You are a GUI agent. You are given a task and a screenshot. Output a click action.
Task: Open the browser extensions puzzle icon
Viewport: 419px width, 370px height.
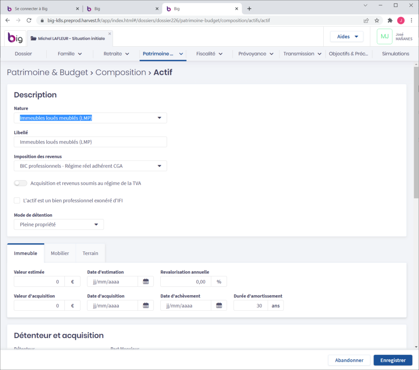390,20
